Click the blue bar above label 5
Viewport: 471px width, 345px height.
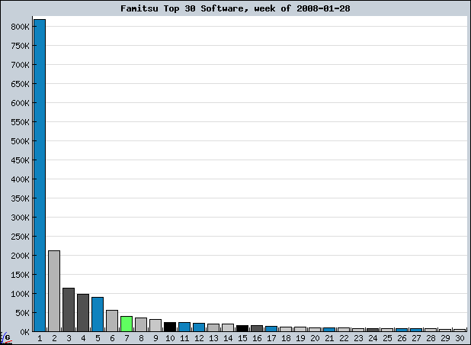98,314
